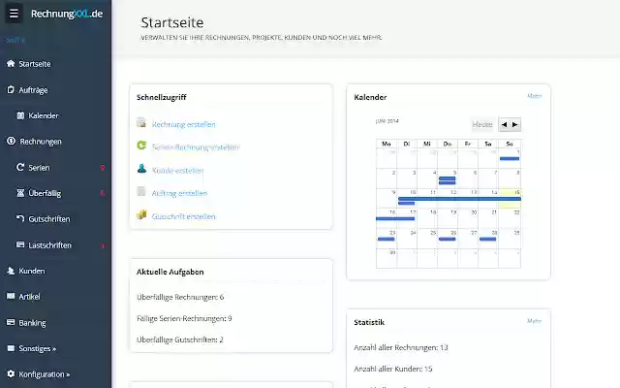Screen dimensions: 620x388
Task: Click the event on Saturday the 28th
Action: pos(488,239)
